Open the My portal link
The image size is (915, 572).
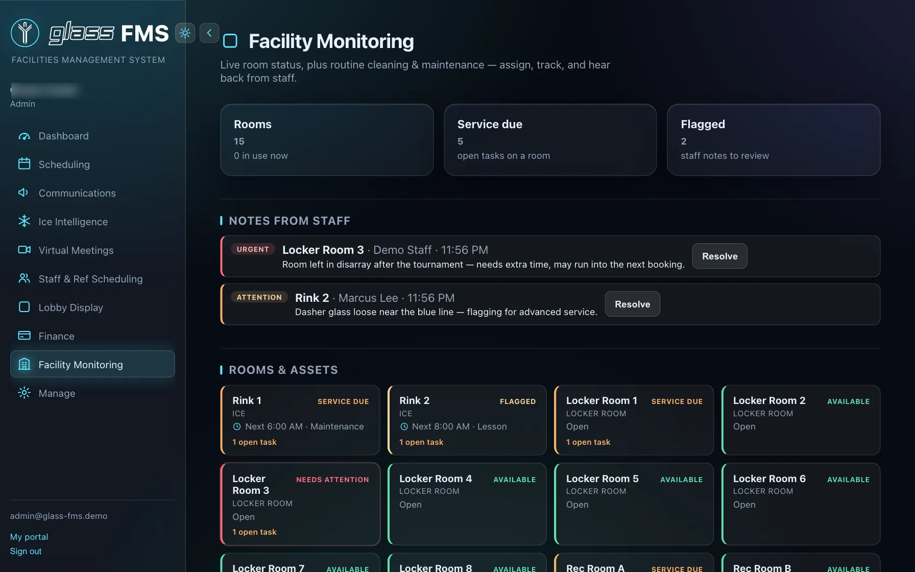pos(29,537)
